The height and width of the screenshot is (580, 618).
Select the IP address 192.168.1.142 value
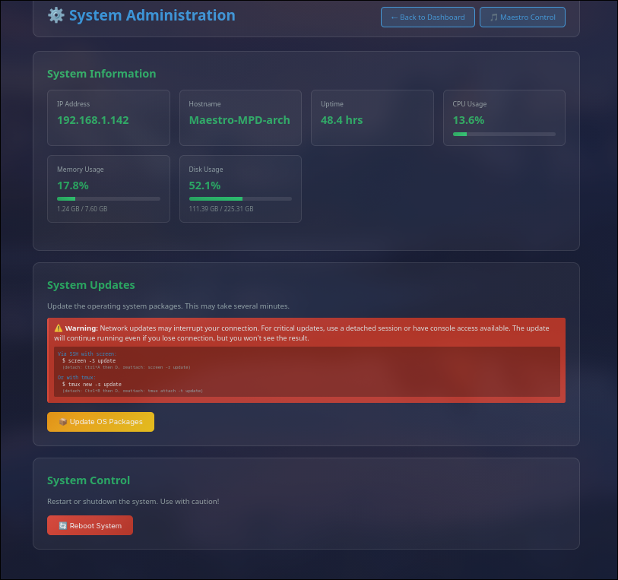click(93, 120)
